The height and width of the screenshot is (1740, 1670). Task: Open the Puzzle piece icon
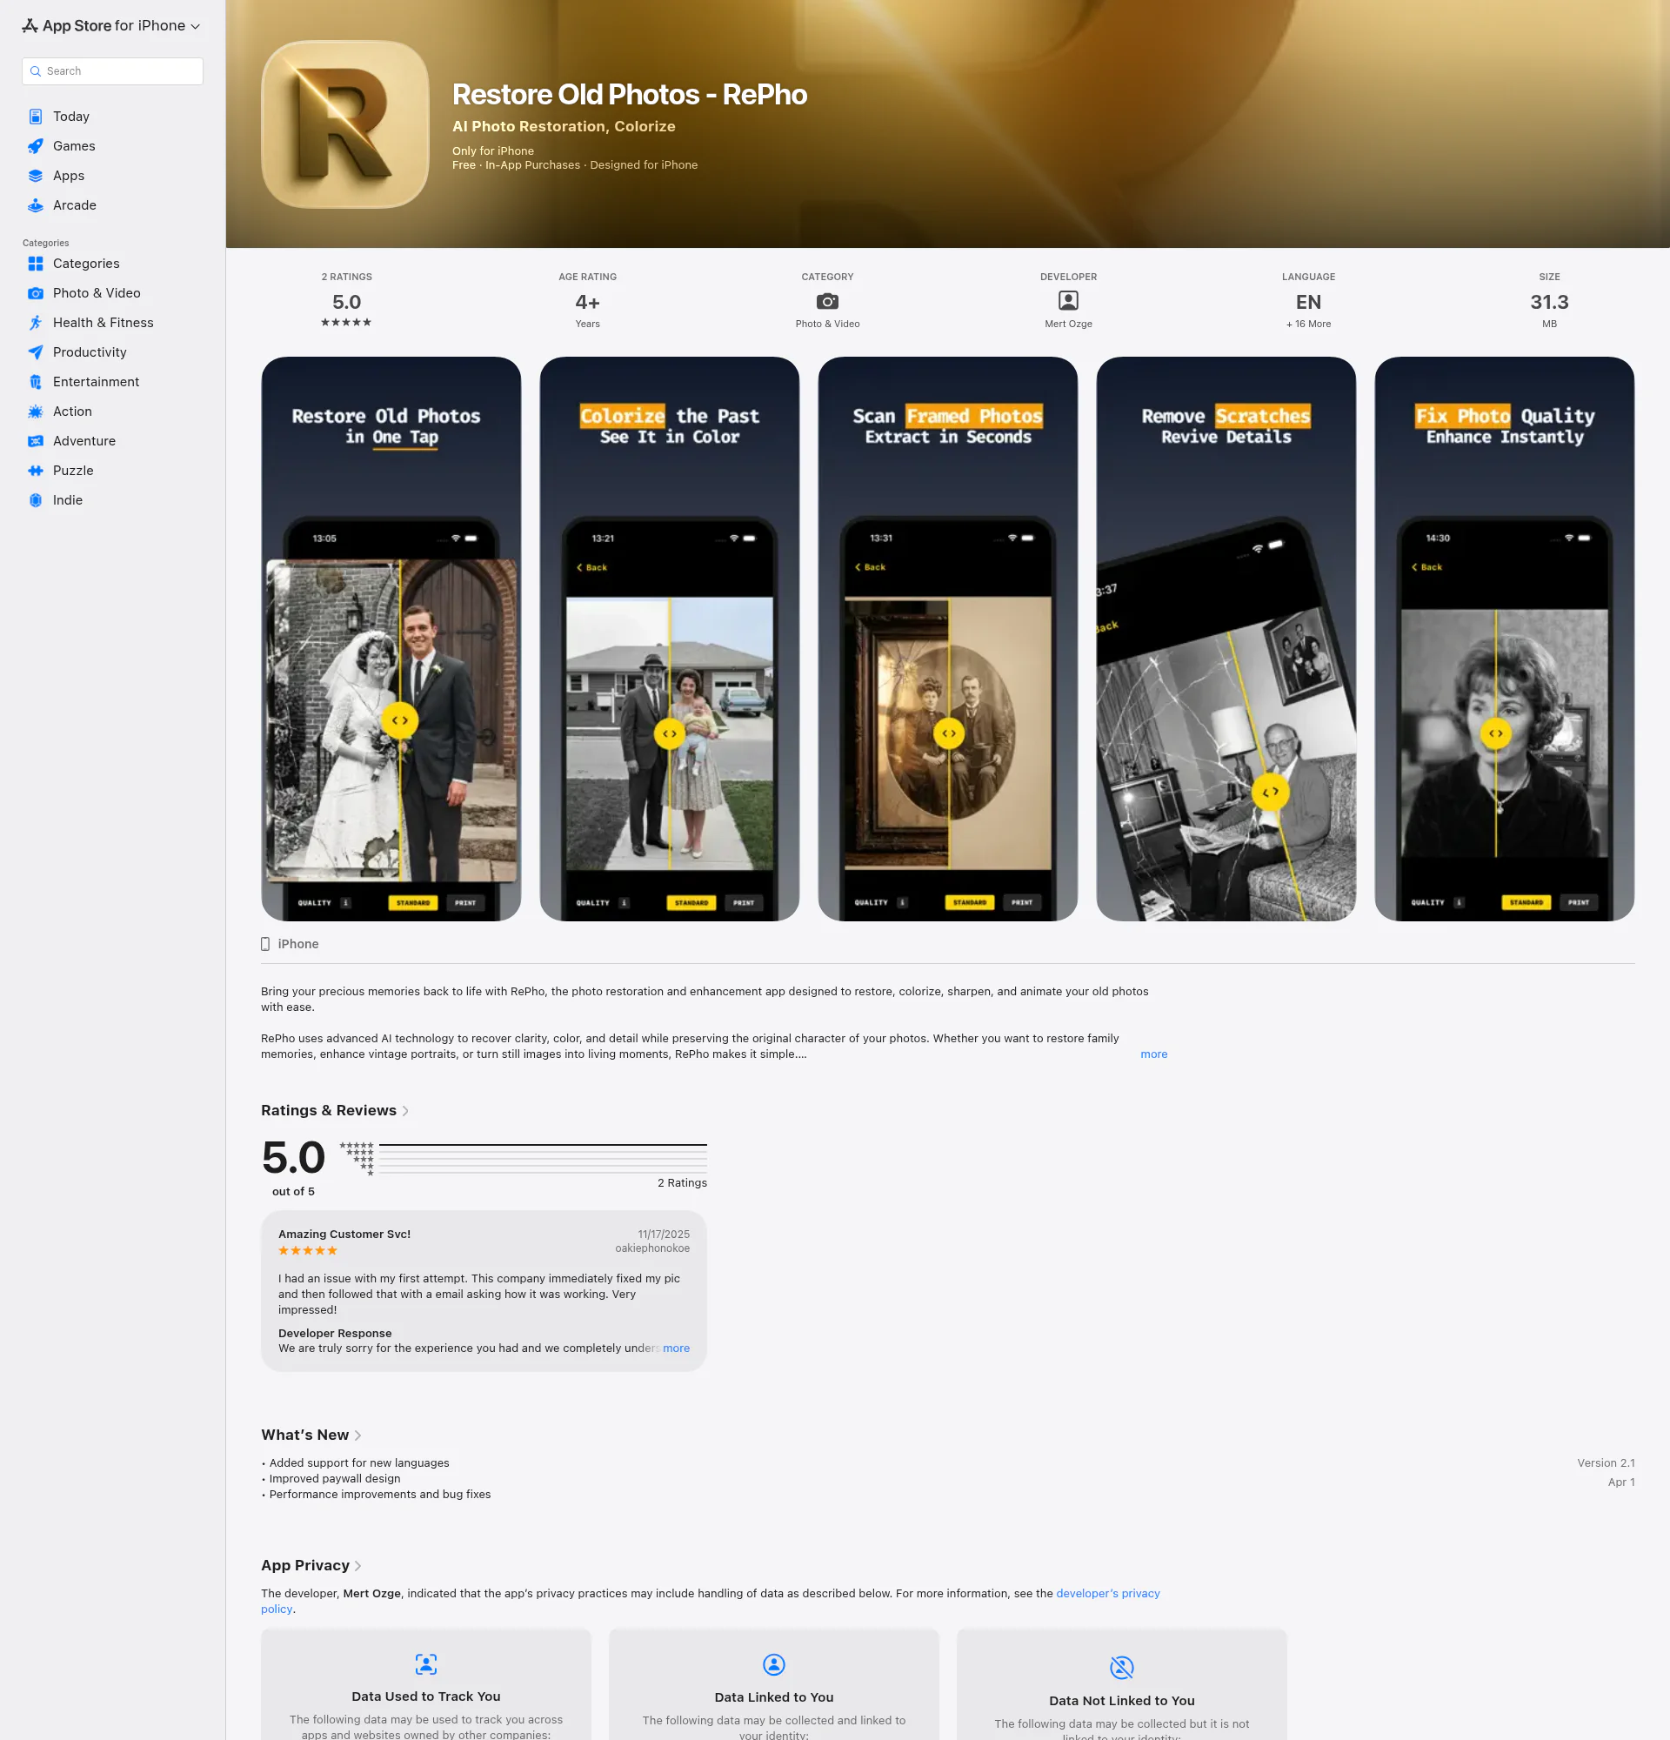coord(36,471)
